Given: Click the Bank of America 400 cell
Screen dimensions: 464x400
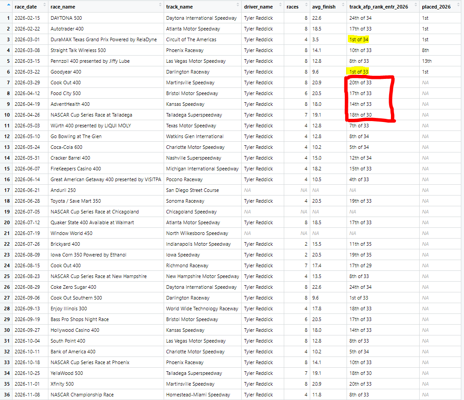Looking at the screenshot, I should 106,352.
